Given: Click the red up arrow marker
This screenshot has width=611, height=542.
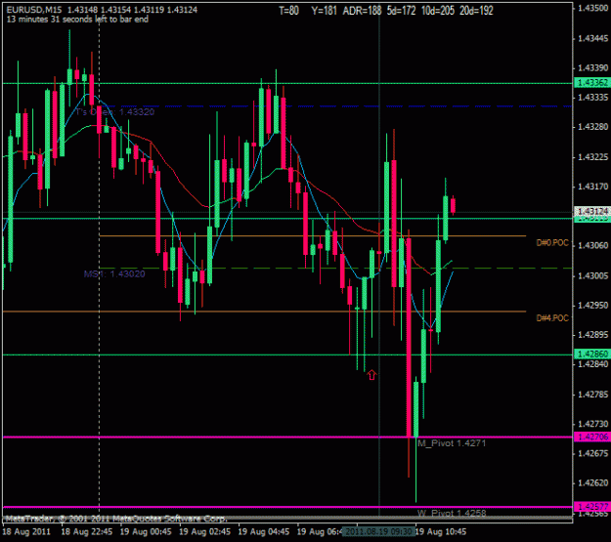Looking at the screenshot, I should [371, 375].
